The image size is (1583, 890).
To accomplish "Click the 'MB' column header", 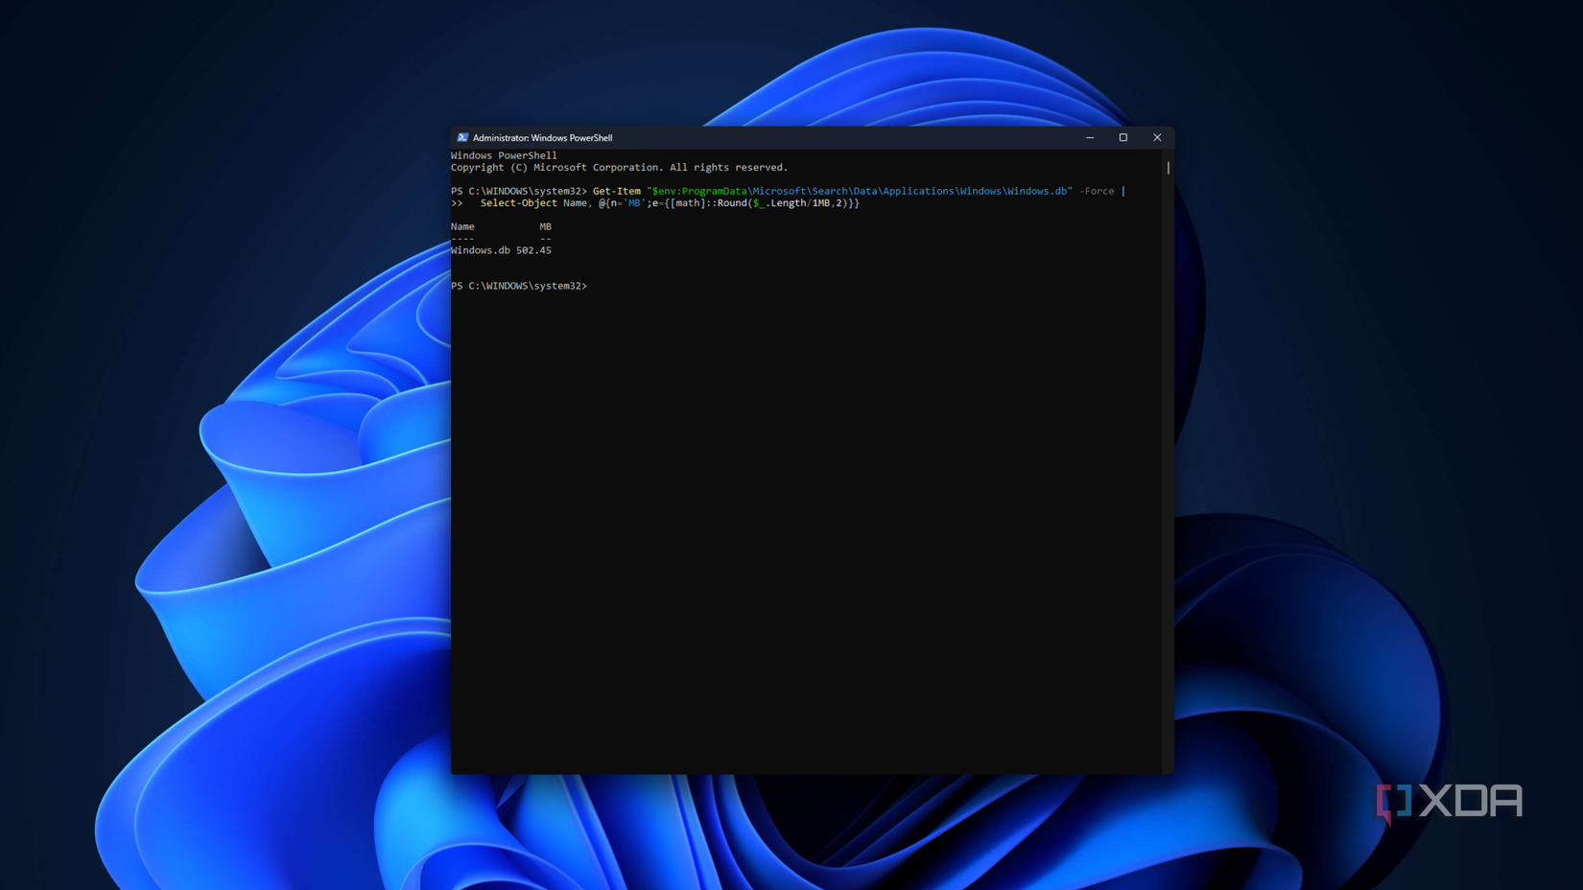I will click(545, 226).
